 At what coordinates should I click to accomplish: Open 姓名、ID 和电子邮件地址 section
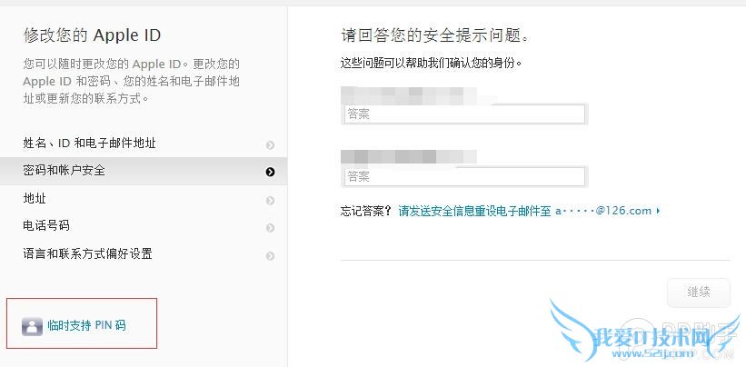point(95,144)
